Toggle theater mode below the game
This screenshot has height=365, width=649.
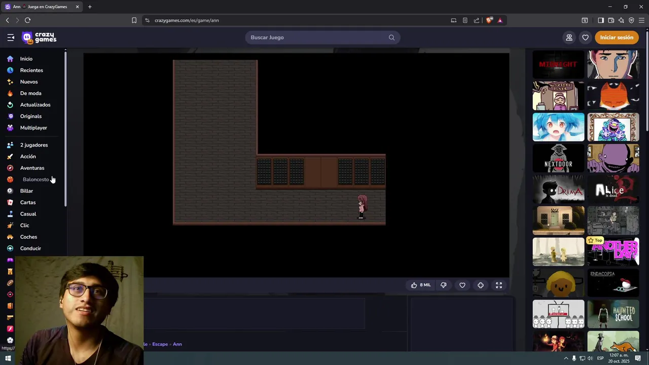click(x=481, y=285)
